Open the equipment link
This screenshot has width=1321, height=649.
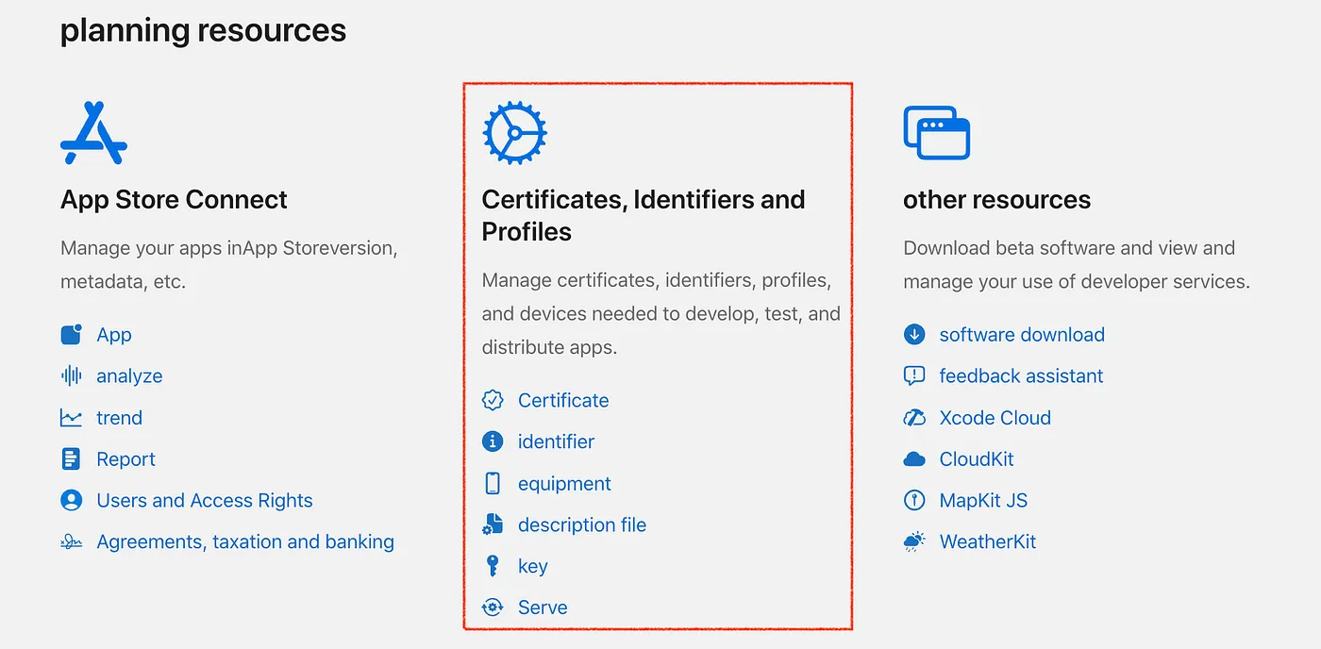pyautogui.click(x=564, y=484)
